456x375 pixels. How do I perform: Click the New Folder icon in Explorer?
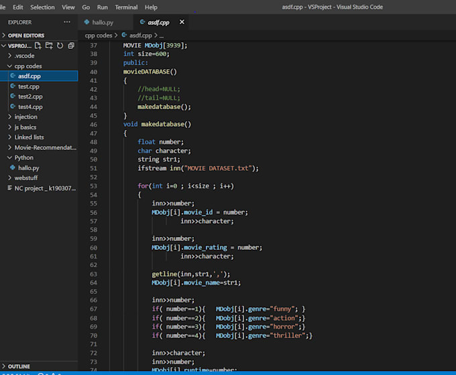[x=49, y=46]
